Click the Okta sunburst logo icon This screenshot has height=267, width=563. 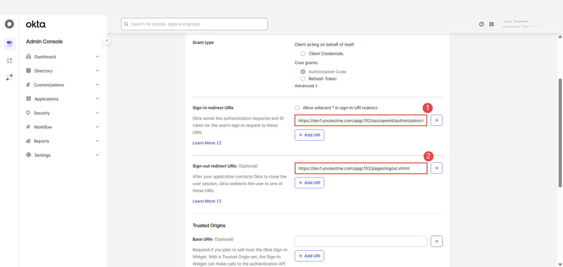tap(10, 24)
